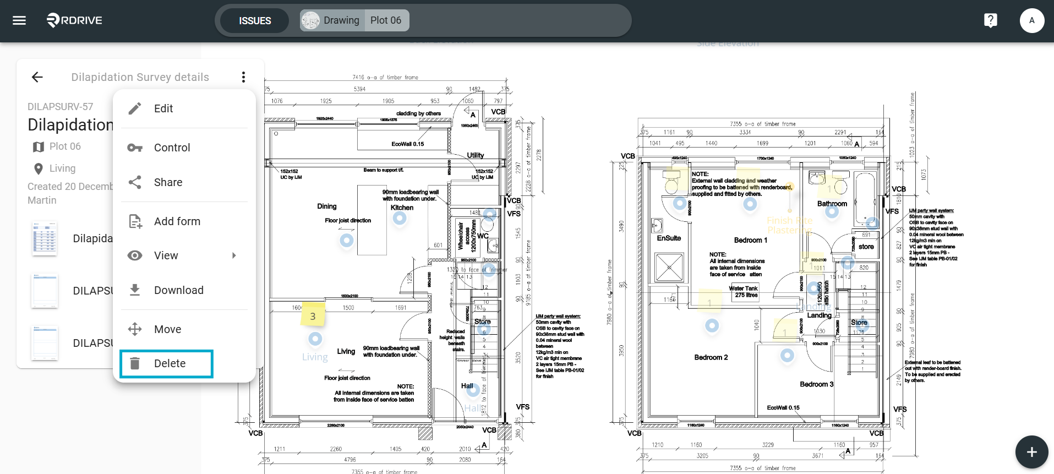This screenshot has width=1054, height=474.
Task: Open the hamburger navigation menu
Action: 19,20
